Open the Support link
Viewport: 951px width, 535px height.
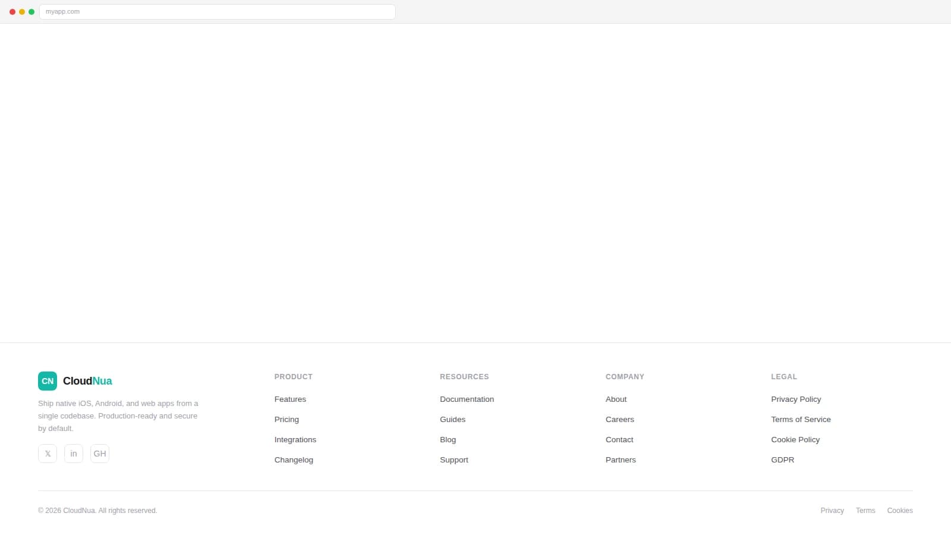(x=454, y=460)
